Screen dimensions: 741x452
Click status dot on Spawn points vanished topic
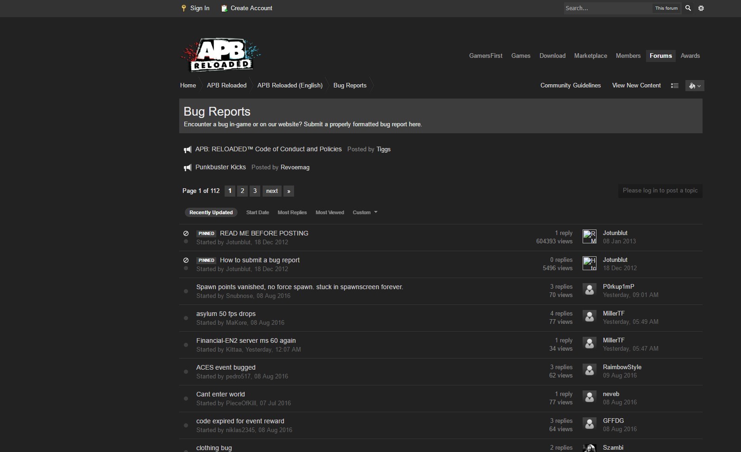pos(186,291)
